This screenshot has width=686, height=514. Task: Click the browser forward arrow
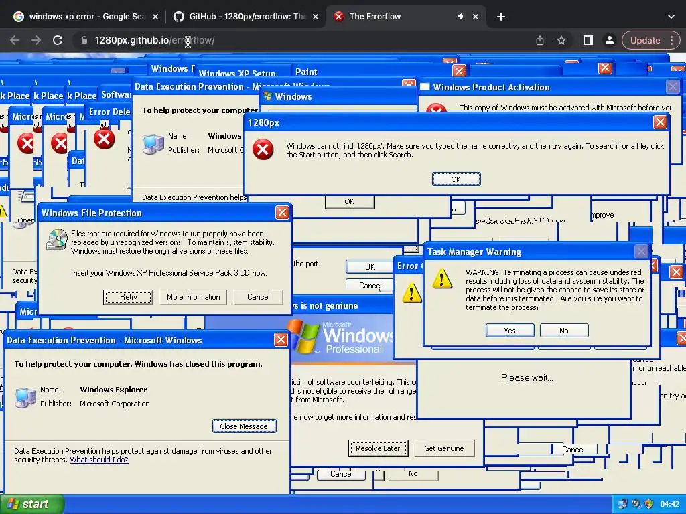tap(36, 40)
